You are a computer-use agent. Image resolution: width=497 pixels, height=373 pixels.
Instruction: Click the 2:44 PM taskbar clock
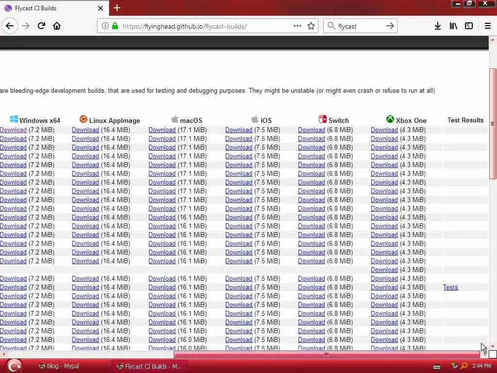coord(481,366)
